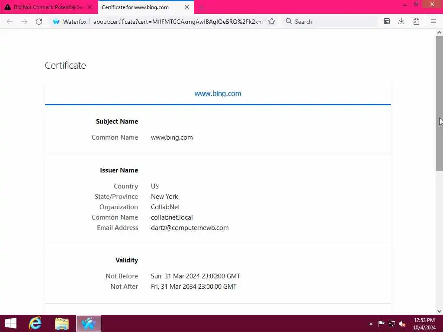Click the Certificate page heading
This screenshot has width=443, height=332.
65,65
